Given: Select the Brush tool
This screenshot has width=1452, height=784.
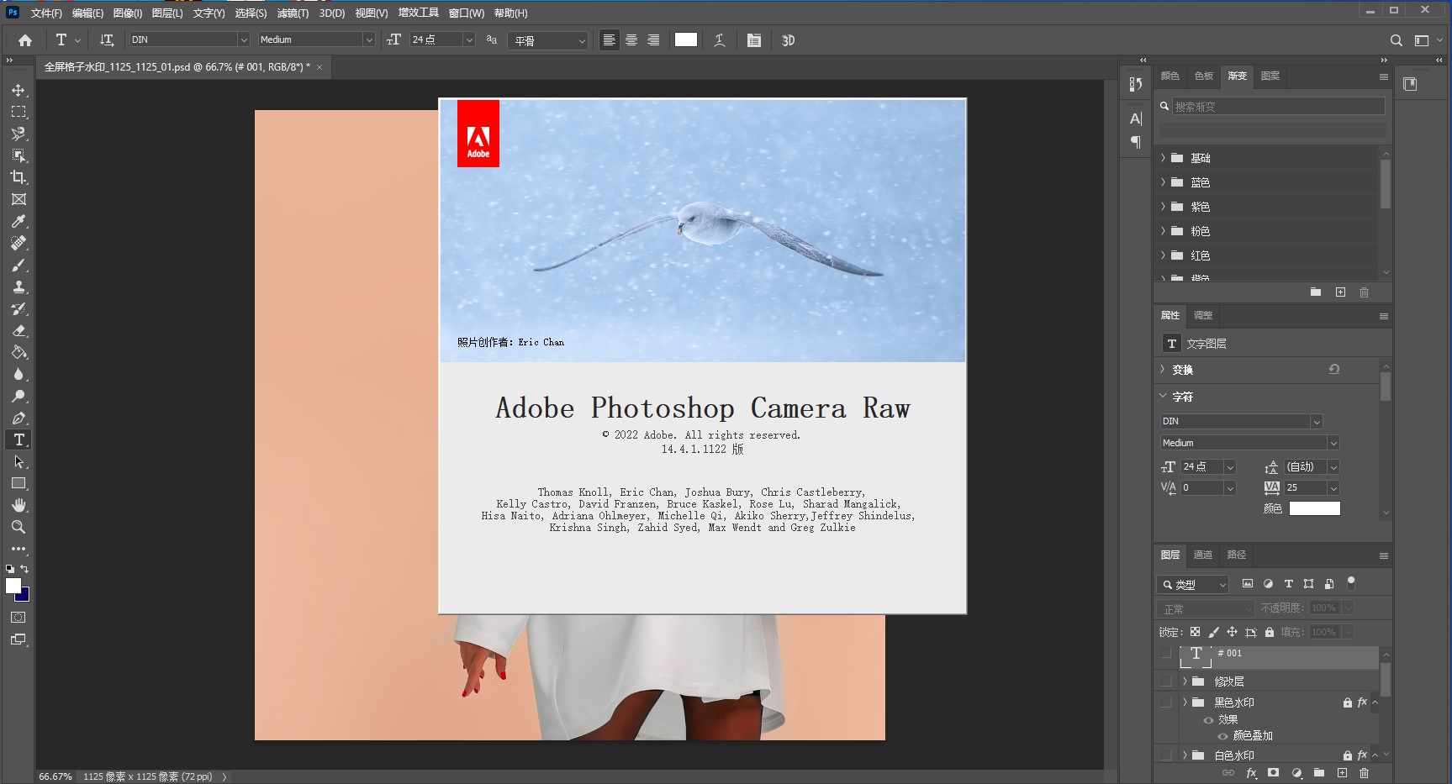Looking at the screenshot, I should [18, 266].
